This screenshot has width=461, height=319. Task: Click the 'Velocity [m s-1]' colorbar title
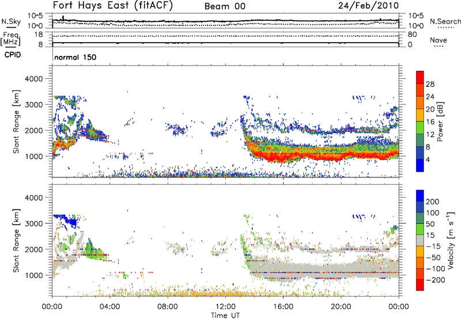click(451, 240)
